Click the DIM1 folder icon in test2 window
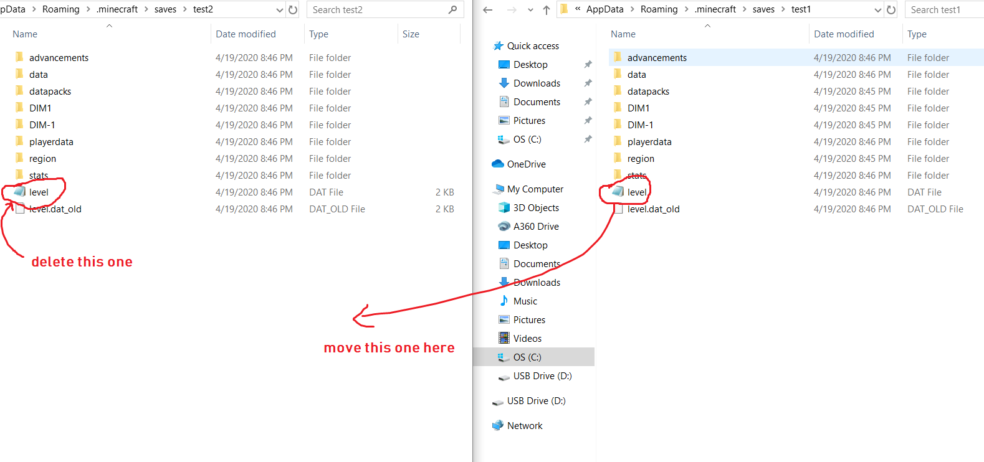 19,108
